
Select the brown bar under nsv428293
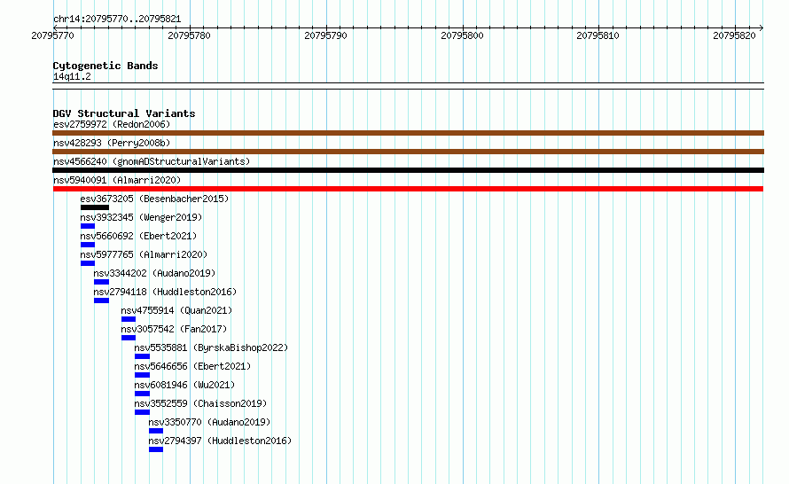[408, 152]
